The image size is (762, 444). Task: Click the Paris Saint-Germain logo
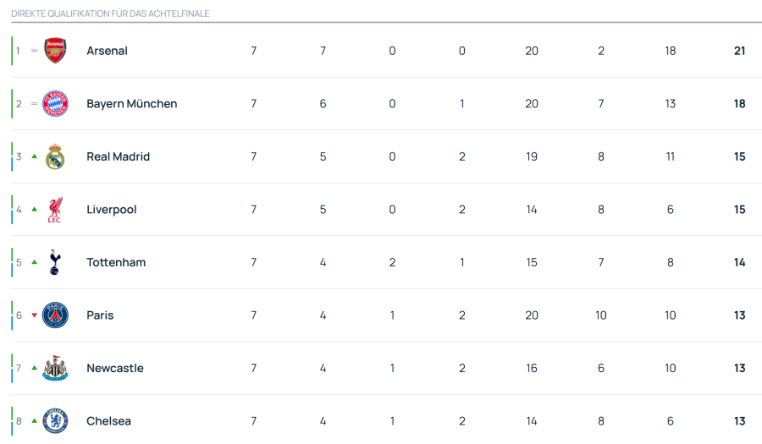coord(55,315)
